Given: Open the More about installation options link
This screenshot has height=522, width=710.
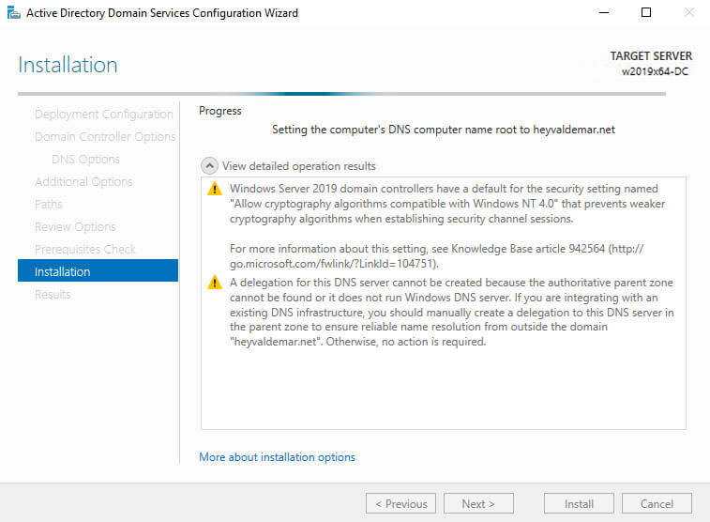Looking at the screenshot, I should (277, 456).
